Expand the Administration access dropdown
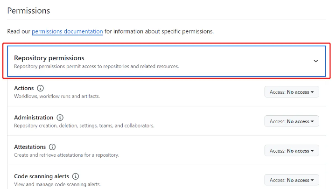The image size is (336, 189). coord(291,121)
